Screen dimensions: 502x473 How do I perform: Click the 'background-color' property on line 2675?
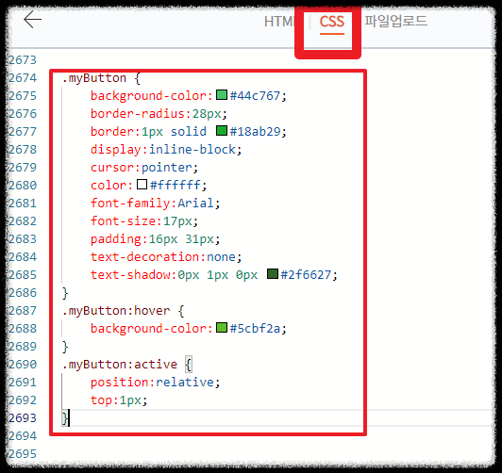[148, 96]
